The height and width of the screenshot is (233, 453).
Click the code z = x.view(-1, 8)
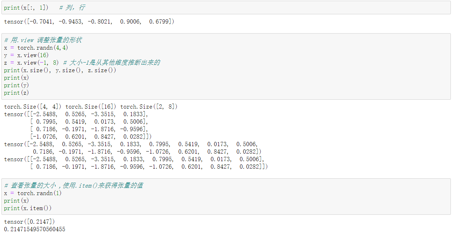[x=31, y=63]
